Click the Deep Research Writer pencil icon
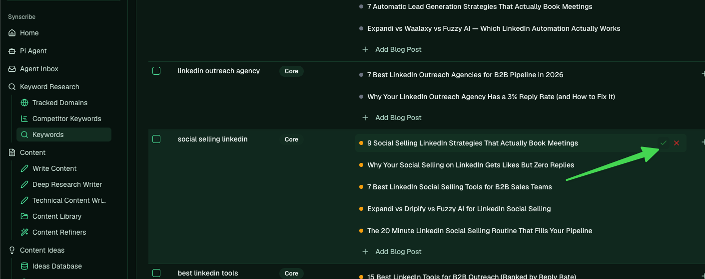 [24, 184]
